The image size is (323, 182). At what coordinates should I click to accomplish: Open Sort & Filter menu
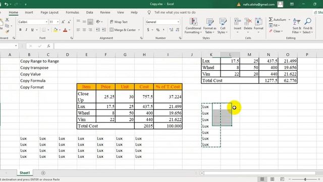(x=297, y=26)
